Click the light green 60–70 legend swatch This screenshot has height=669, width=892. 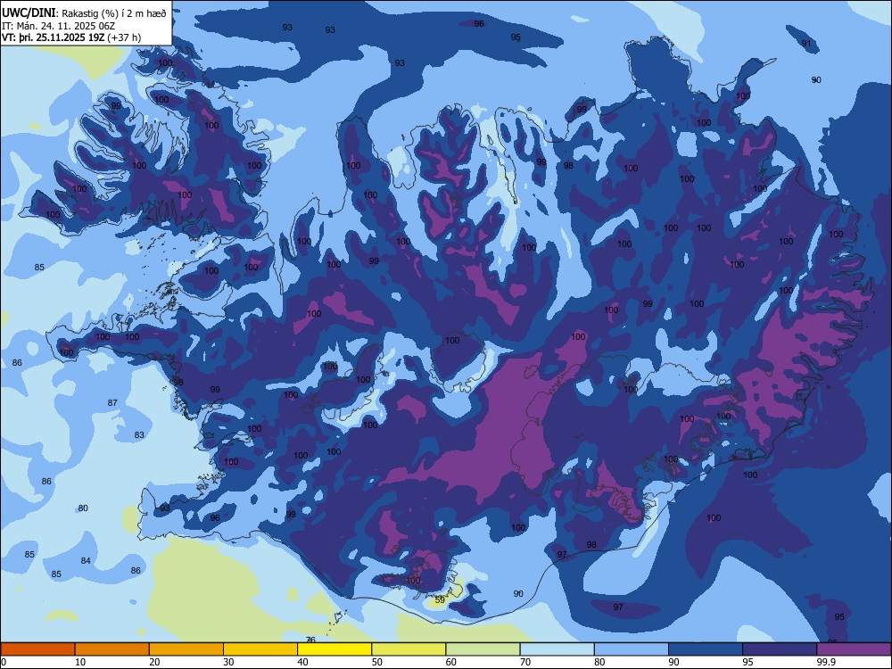click(483, 648)
